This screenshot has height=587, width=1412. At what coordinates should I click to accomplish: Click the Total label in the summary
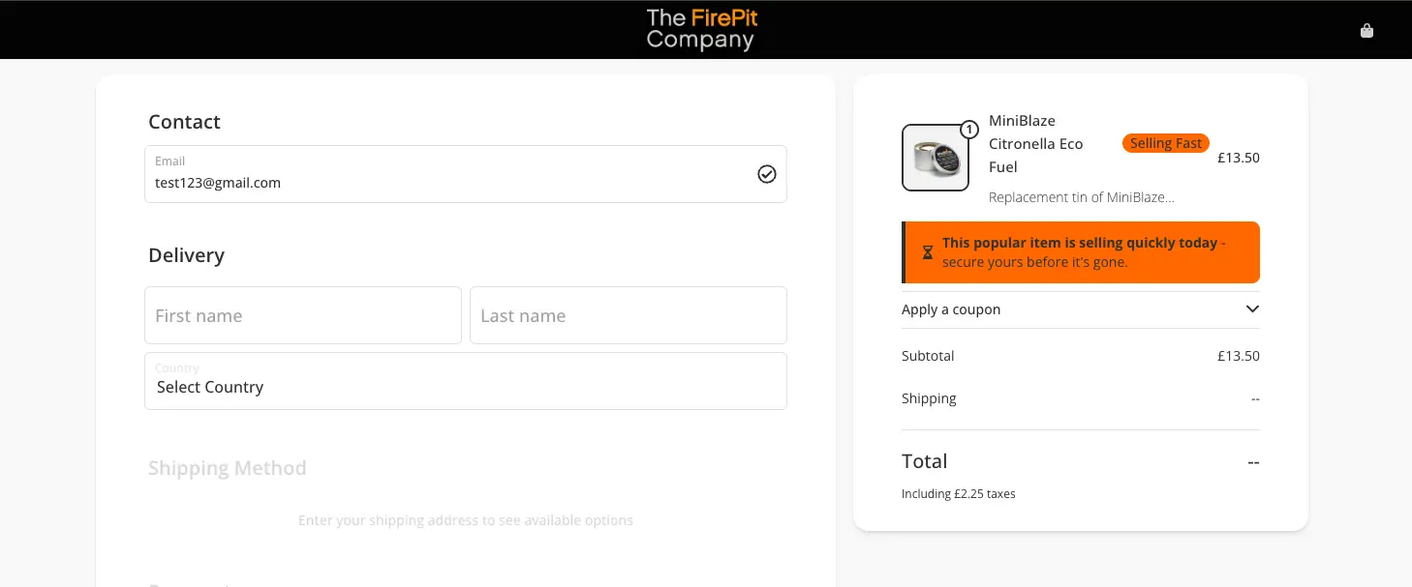(x=924, y=461)
